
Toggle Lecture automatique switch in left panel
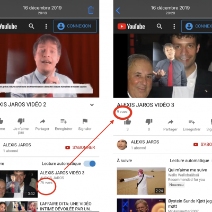coord(90,164)
